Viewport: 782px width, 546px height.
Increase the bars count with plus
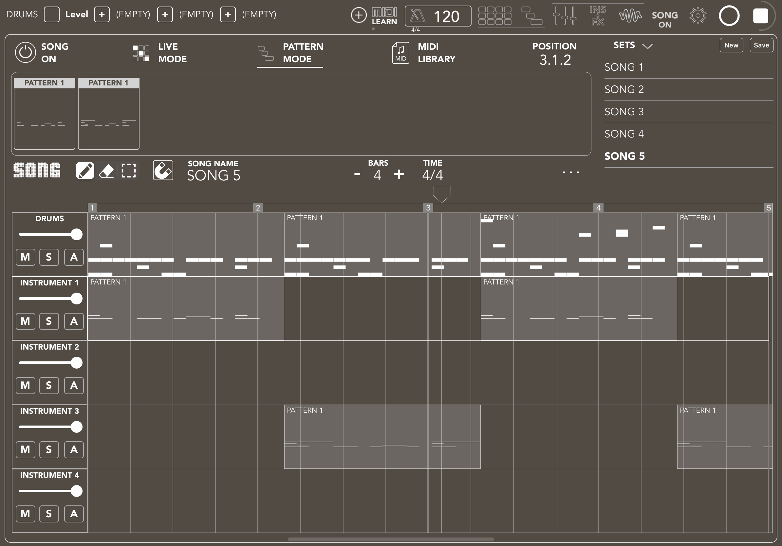click(x=399, y=174)
